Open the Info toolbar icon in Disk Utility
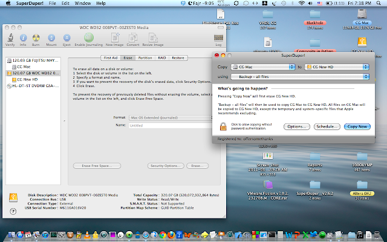Screen dimensions: 387x242 (23, 38)
